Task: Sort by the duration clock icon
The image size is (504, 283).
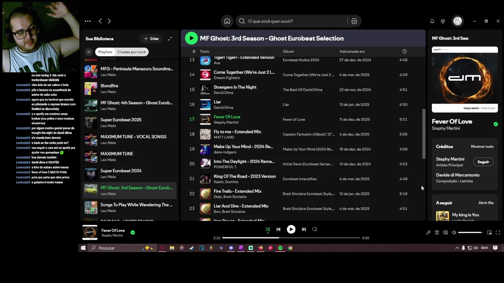Action: coord(404,51)
